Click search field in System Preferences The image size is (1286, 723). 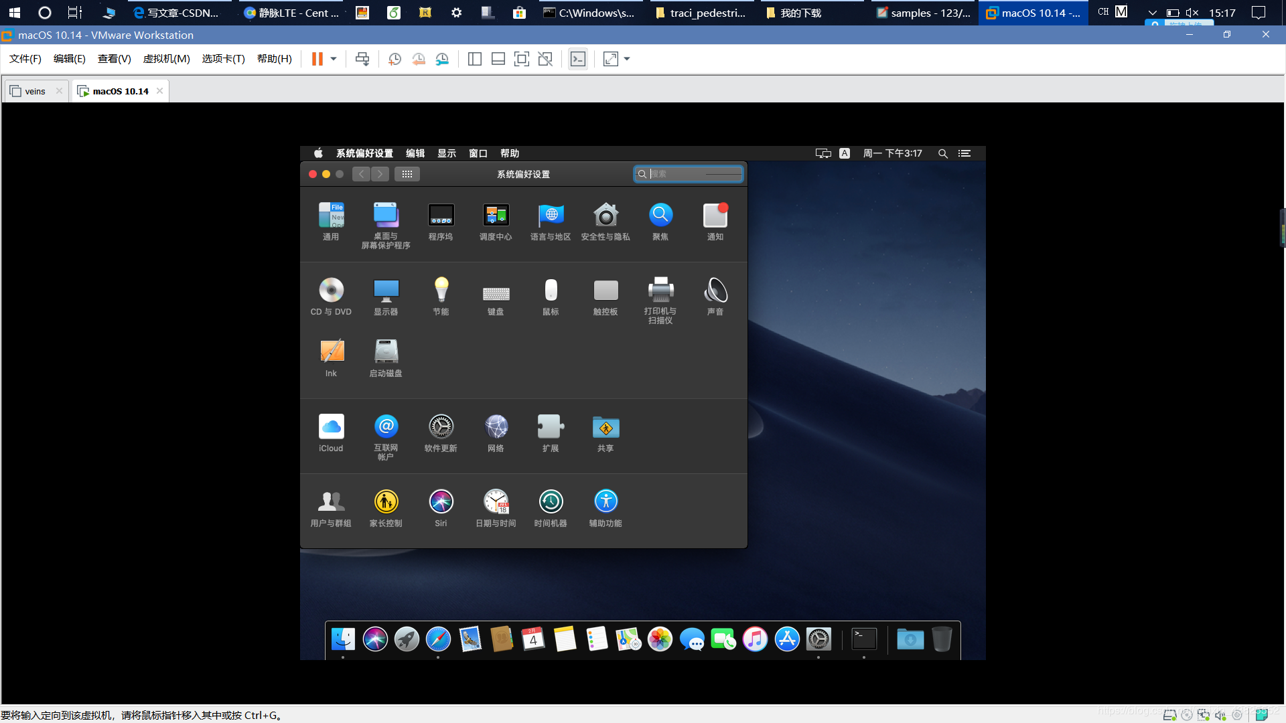(x=688, y=174)
